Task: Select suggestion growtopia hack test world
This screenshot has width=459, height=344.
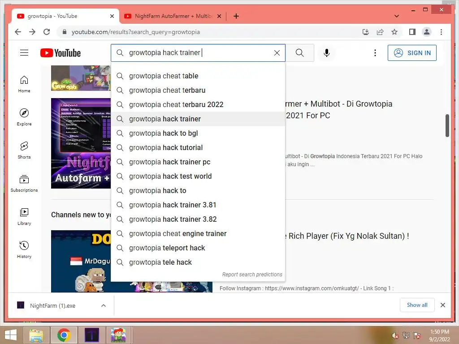Action: click(x=198, y=176)
